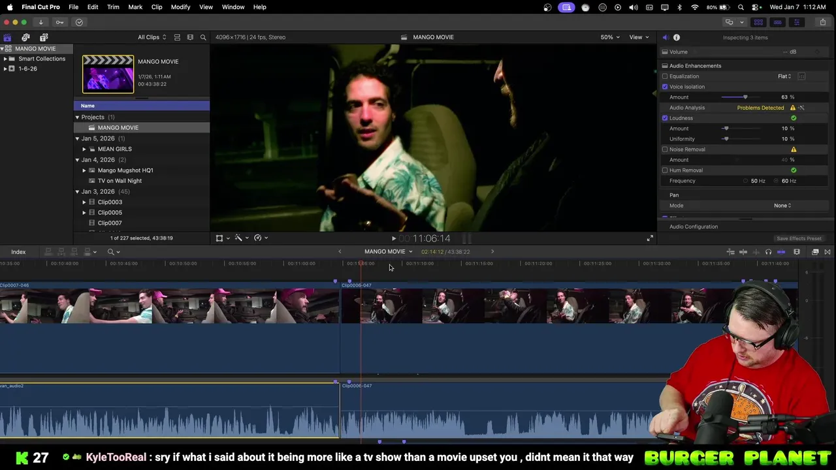Uncheck the Loudness checkbox
The height and width of the screenshot is (470, 836).
click(x=665, y=118)
